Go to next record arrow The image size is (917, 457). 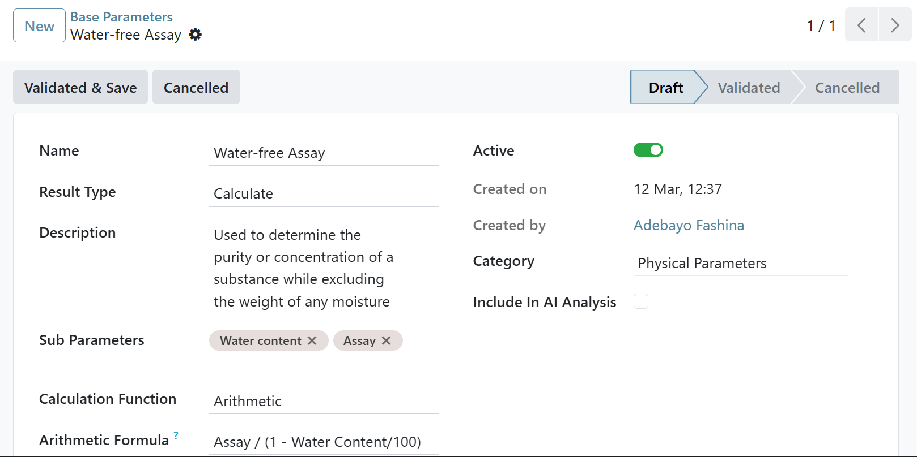tap(895, 25)
